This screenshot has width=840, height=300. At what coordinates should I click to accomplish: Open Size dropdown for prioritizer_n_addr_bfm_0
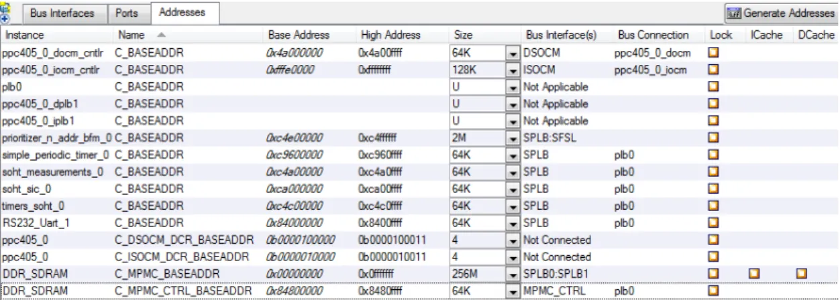click(513, 138)
